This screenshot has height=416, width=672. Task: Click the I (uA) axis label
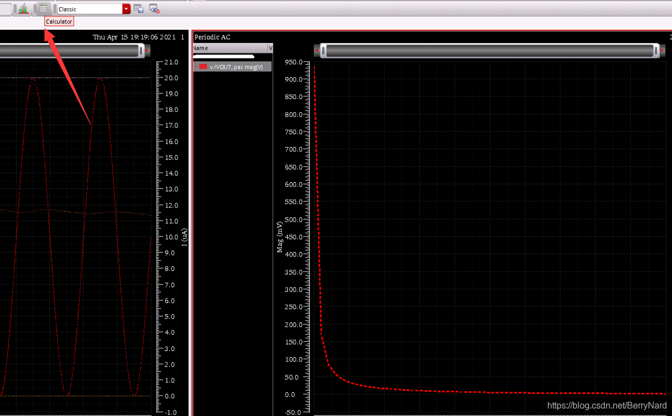point(185,237)
